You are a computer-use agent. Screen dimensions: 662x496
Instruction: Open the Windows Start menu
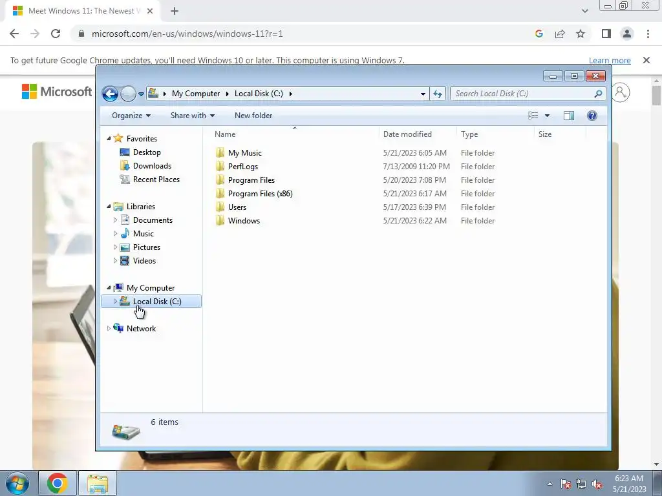17,483
